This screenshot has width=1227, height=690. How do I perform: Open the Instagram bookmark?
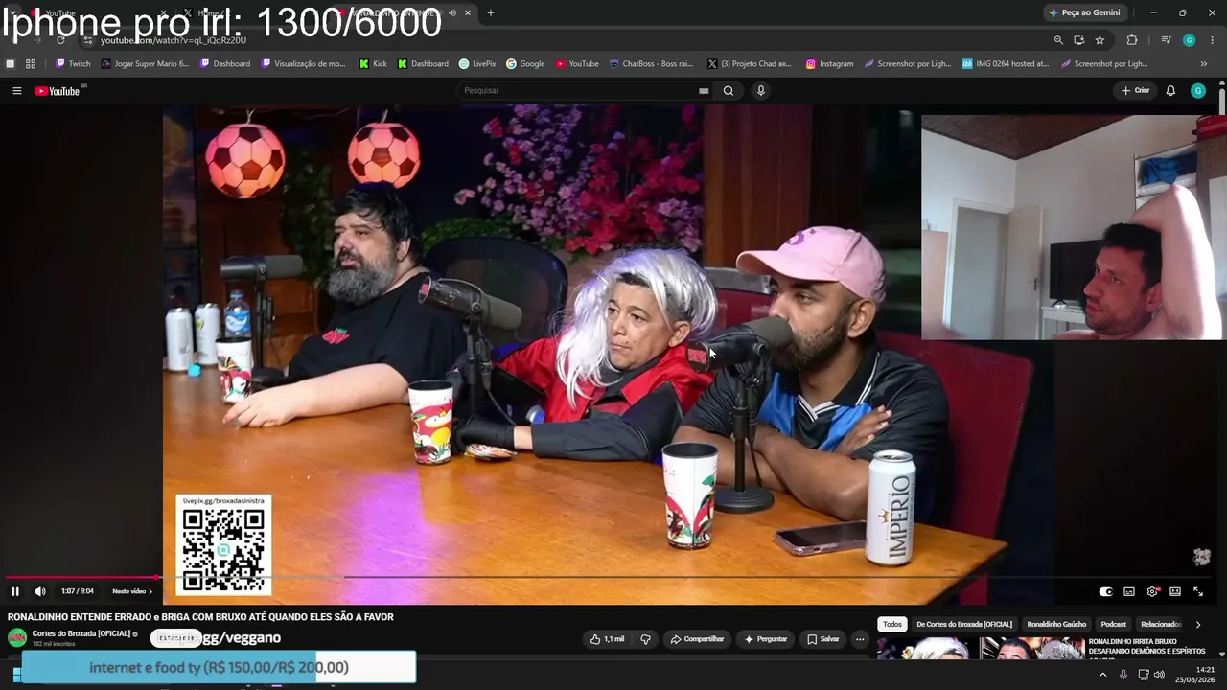(829, 64)
